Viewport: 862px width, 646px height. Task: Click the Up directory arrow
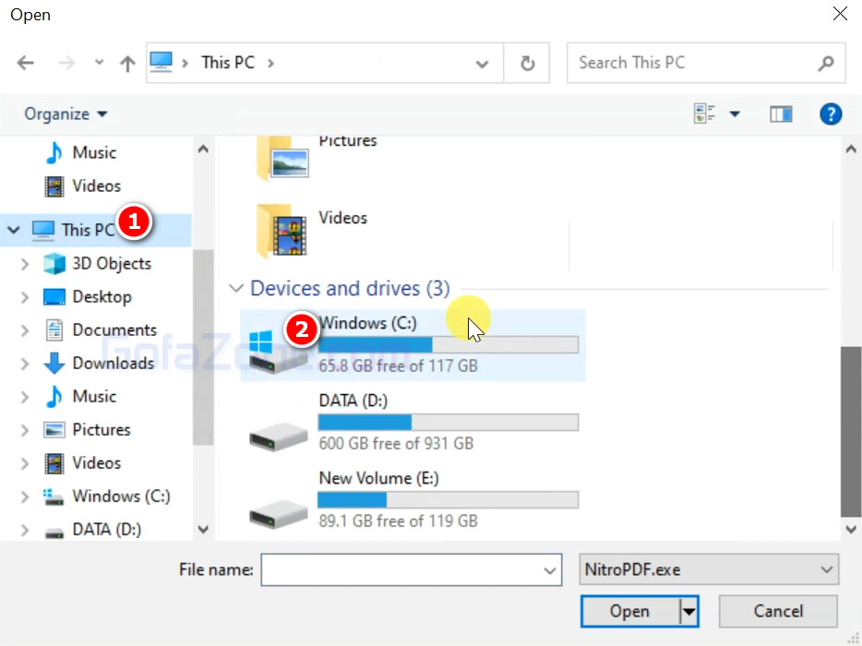127,63
